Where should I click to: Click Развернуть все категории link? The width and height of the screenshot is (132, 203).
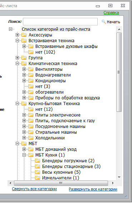click(93, 189)
